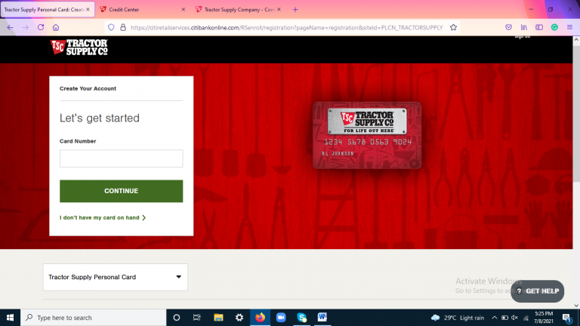The height and width of the screenshot is (326, 580).
Task: Click the browser forward arrow
Action: pos(25,27)
